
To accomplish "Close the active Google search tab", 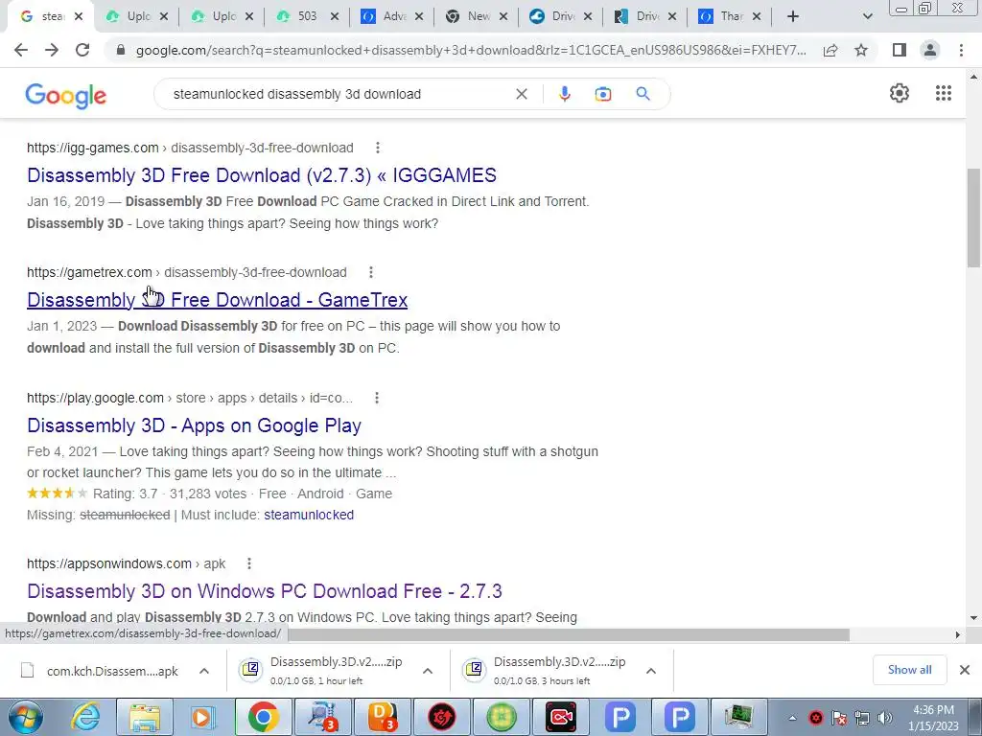I will tap(79, 17).
